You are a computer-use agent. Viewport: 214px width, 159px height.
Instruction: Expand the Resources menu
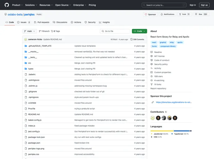tap(46, 5)
